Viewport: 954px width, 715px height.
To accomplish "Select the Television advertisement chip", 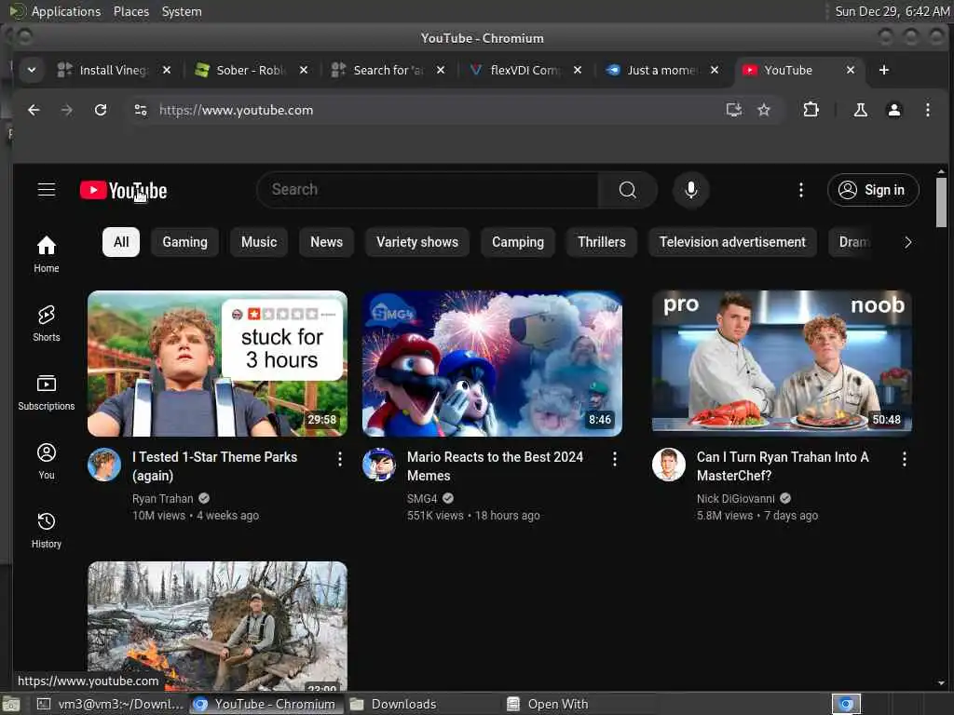I will pos(732,242).
